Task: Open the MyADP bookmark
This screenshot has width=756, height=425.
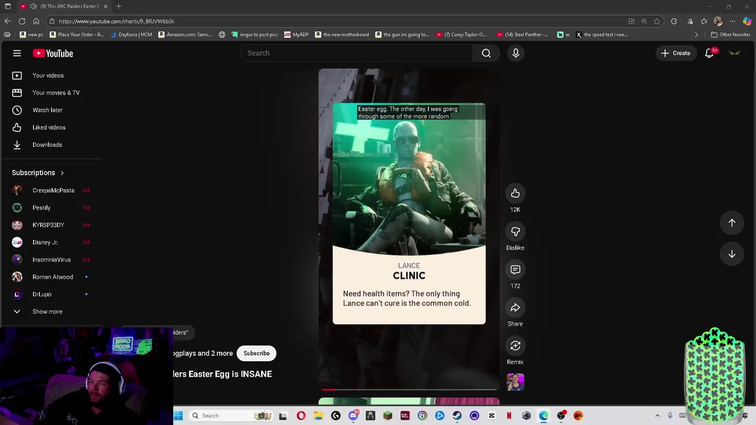Action: (x=296, y=35)
